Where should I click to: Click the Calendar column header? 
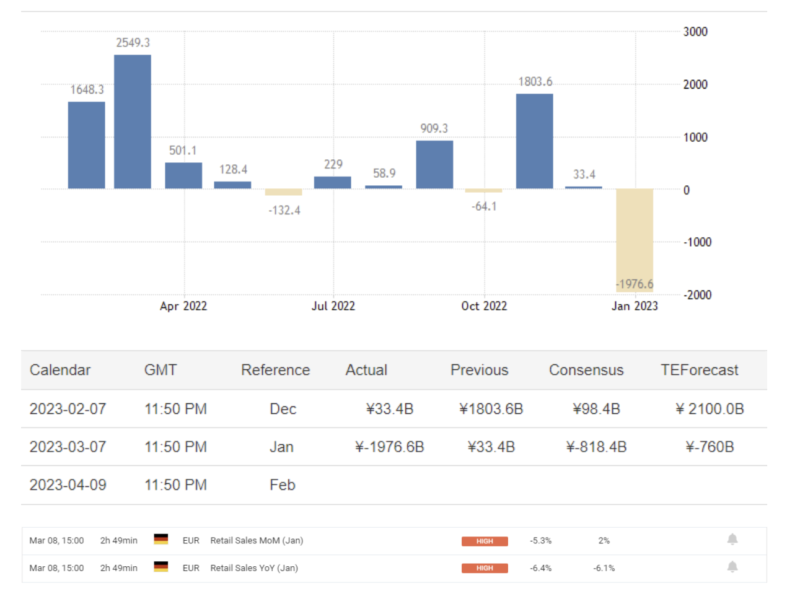pyautogui.click(x=60, y=370)
